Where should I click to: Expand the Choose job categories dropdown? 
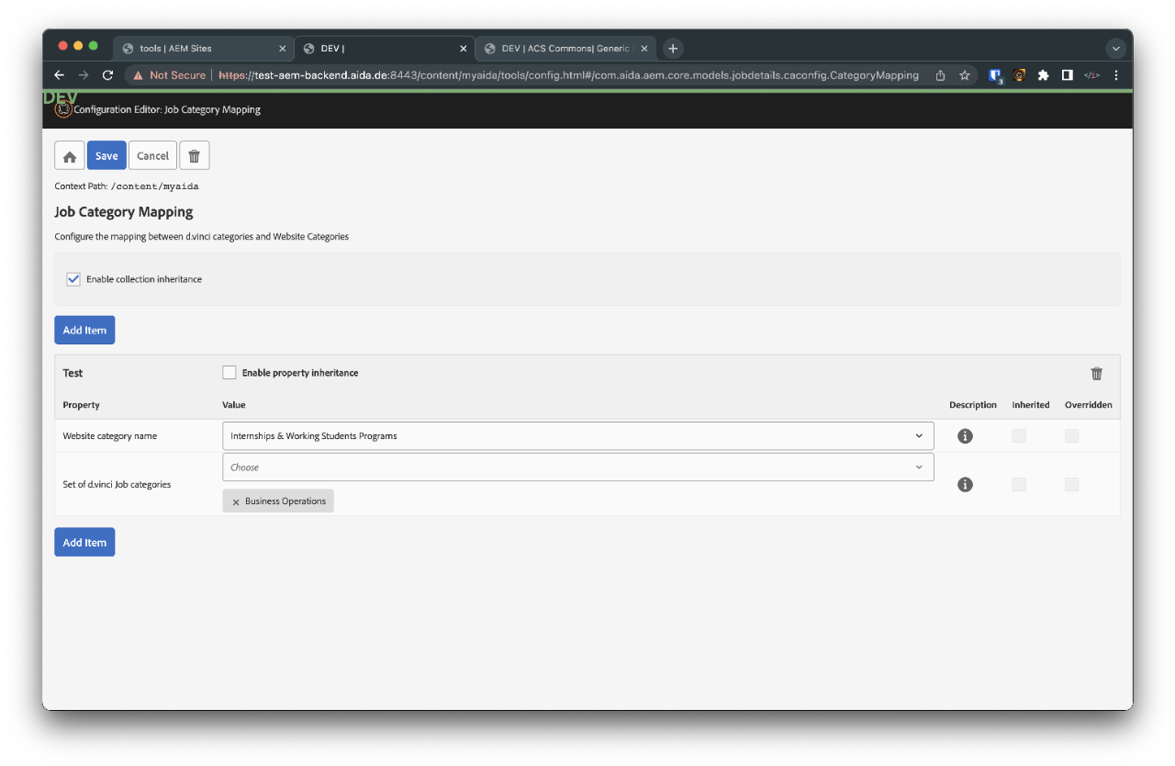point(577,467)
